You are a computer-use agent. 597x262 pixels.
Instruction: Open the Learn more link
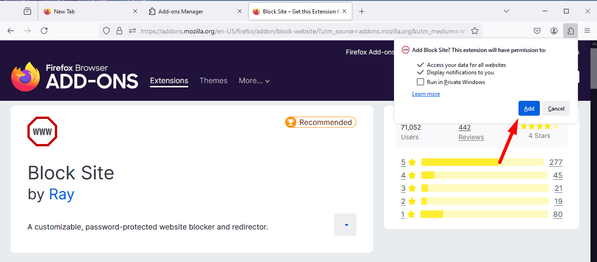426,94
